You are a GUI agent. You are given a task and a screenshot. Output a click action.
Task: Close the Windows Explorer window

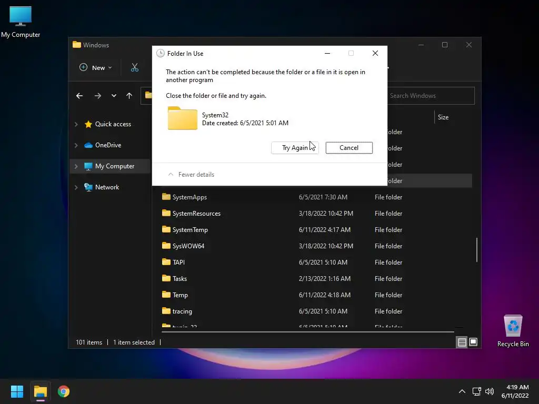pos(469,45)
